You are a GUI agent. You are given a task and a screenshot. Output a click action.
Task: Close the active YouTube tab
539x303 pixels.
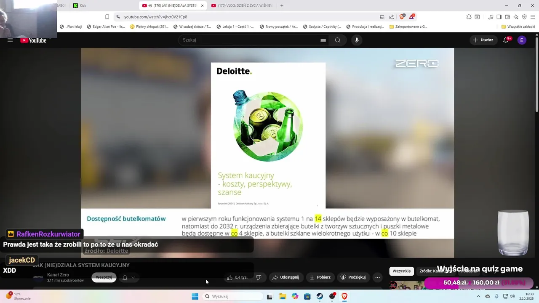pyautogui.click(x=203, y=5)
